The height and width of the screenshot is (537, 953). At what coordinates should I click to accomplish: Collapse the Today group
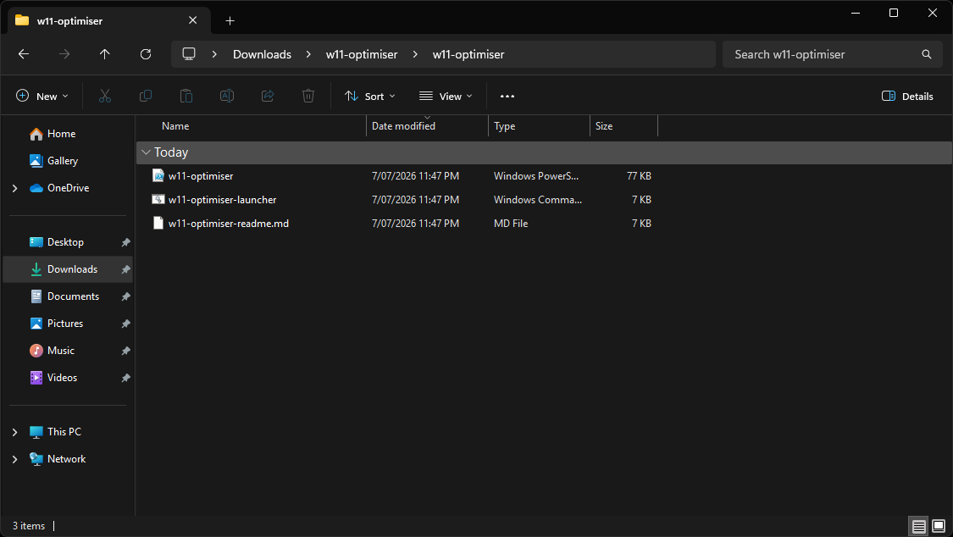click(146, 152)
